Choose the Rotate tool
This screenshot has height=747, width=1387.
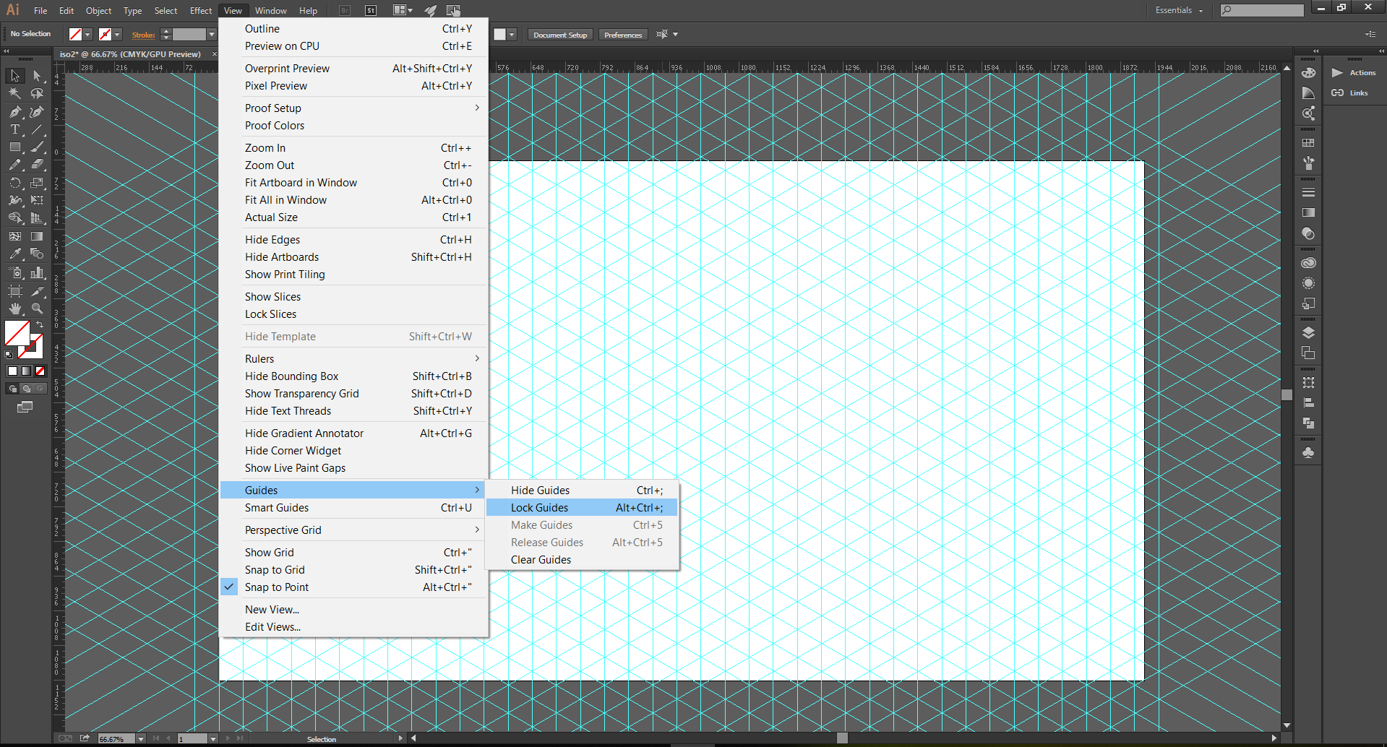coord(15,183)
